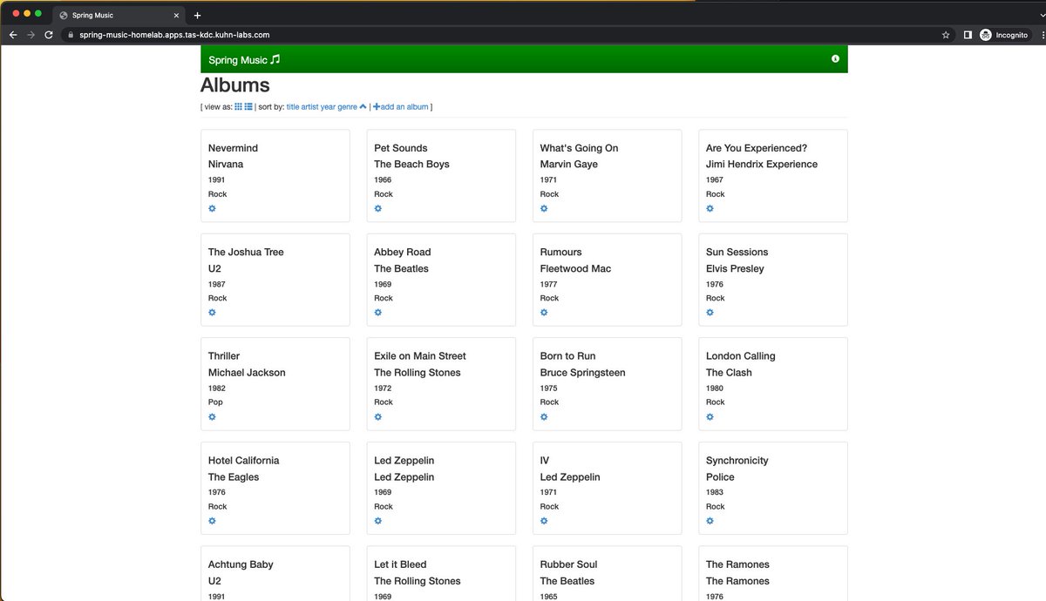Open gear menu for The Joshua Tree
This screenshot has width=1046, height=601.
[x=212, y=312]
